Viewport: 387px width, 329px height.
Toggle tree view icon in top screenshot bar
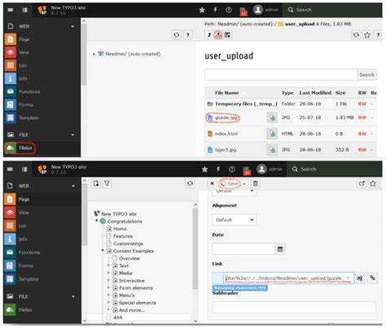24,10
